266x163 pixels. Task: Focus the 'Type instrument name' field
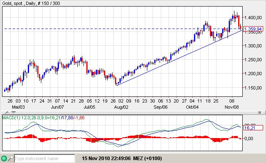click(x=45, y=159)
